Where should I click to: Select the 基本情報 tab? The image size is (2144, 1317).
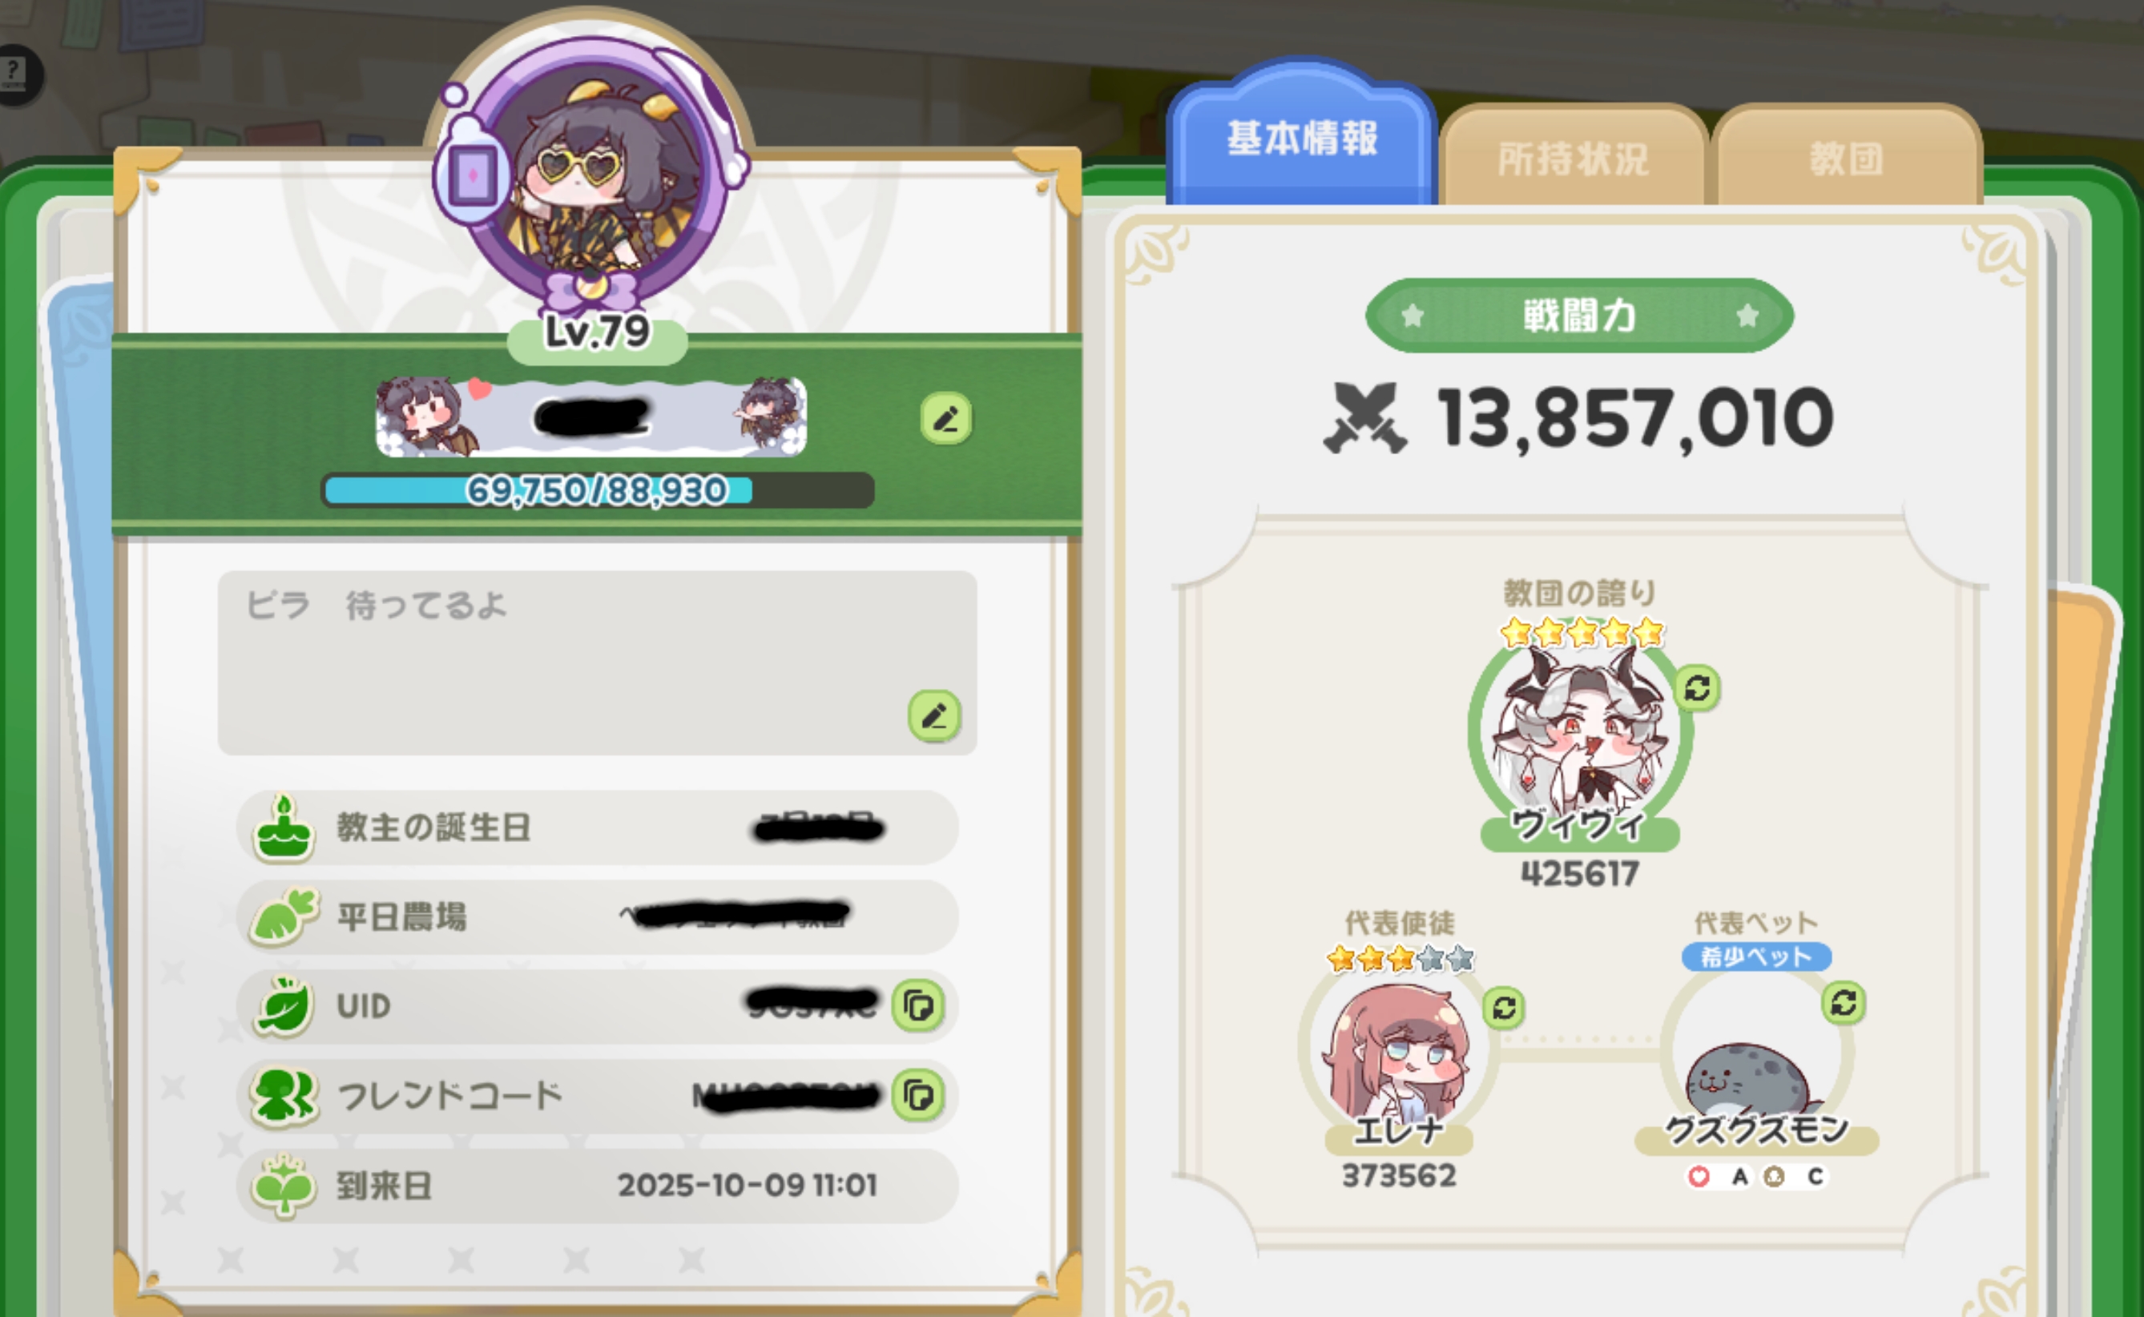point(1302,135)
